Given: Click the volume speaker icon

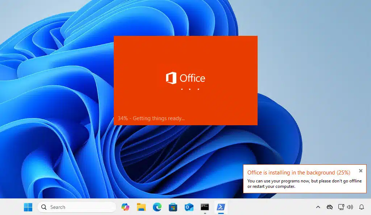Looking at the screenshot, I should pyautogui.click(x=350, y=207).
